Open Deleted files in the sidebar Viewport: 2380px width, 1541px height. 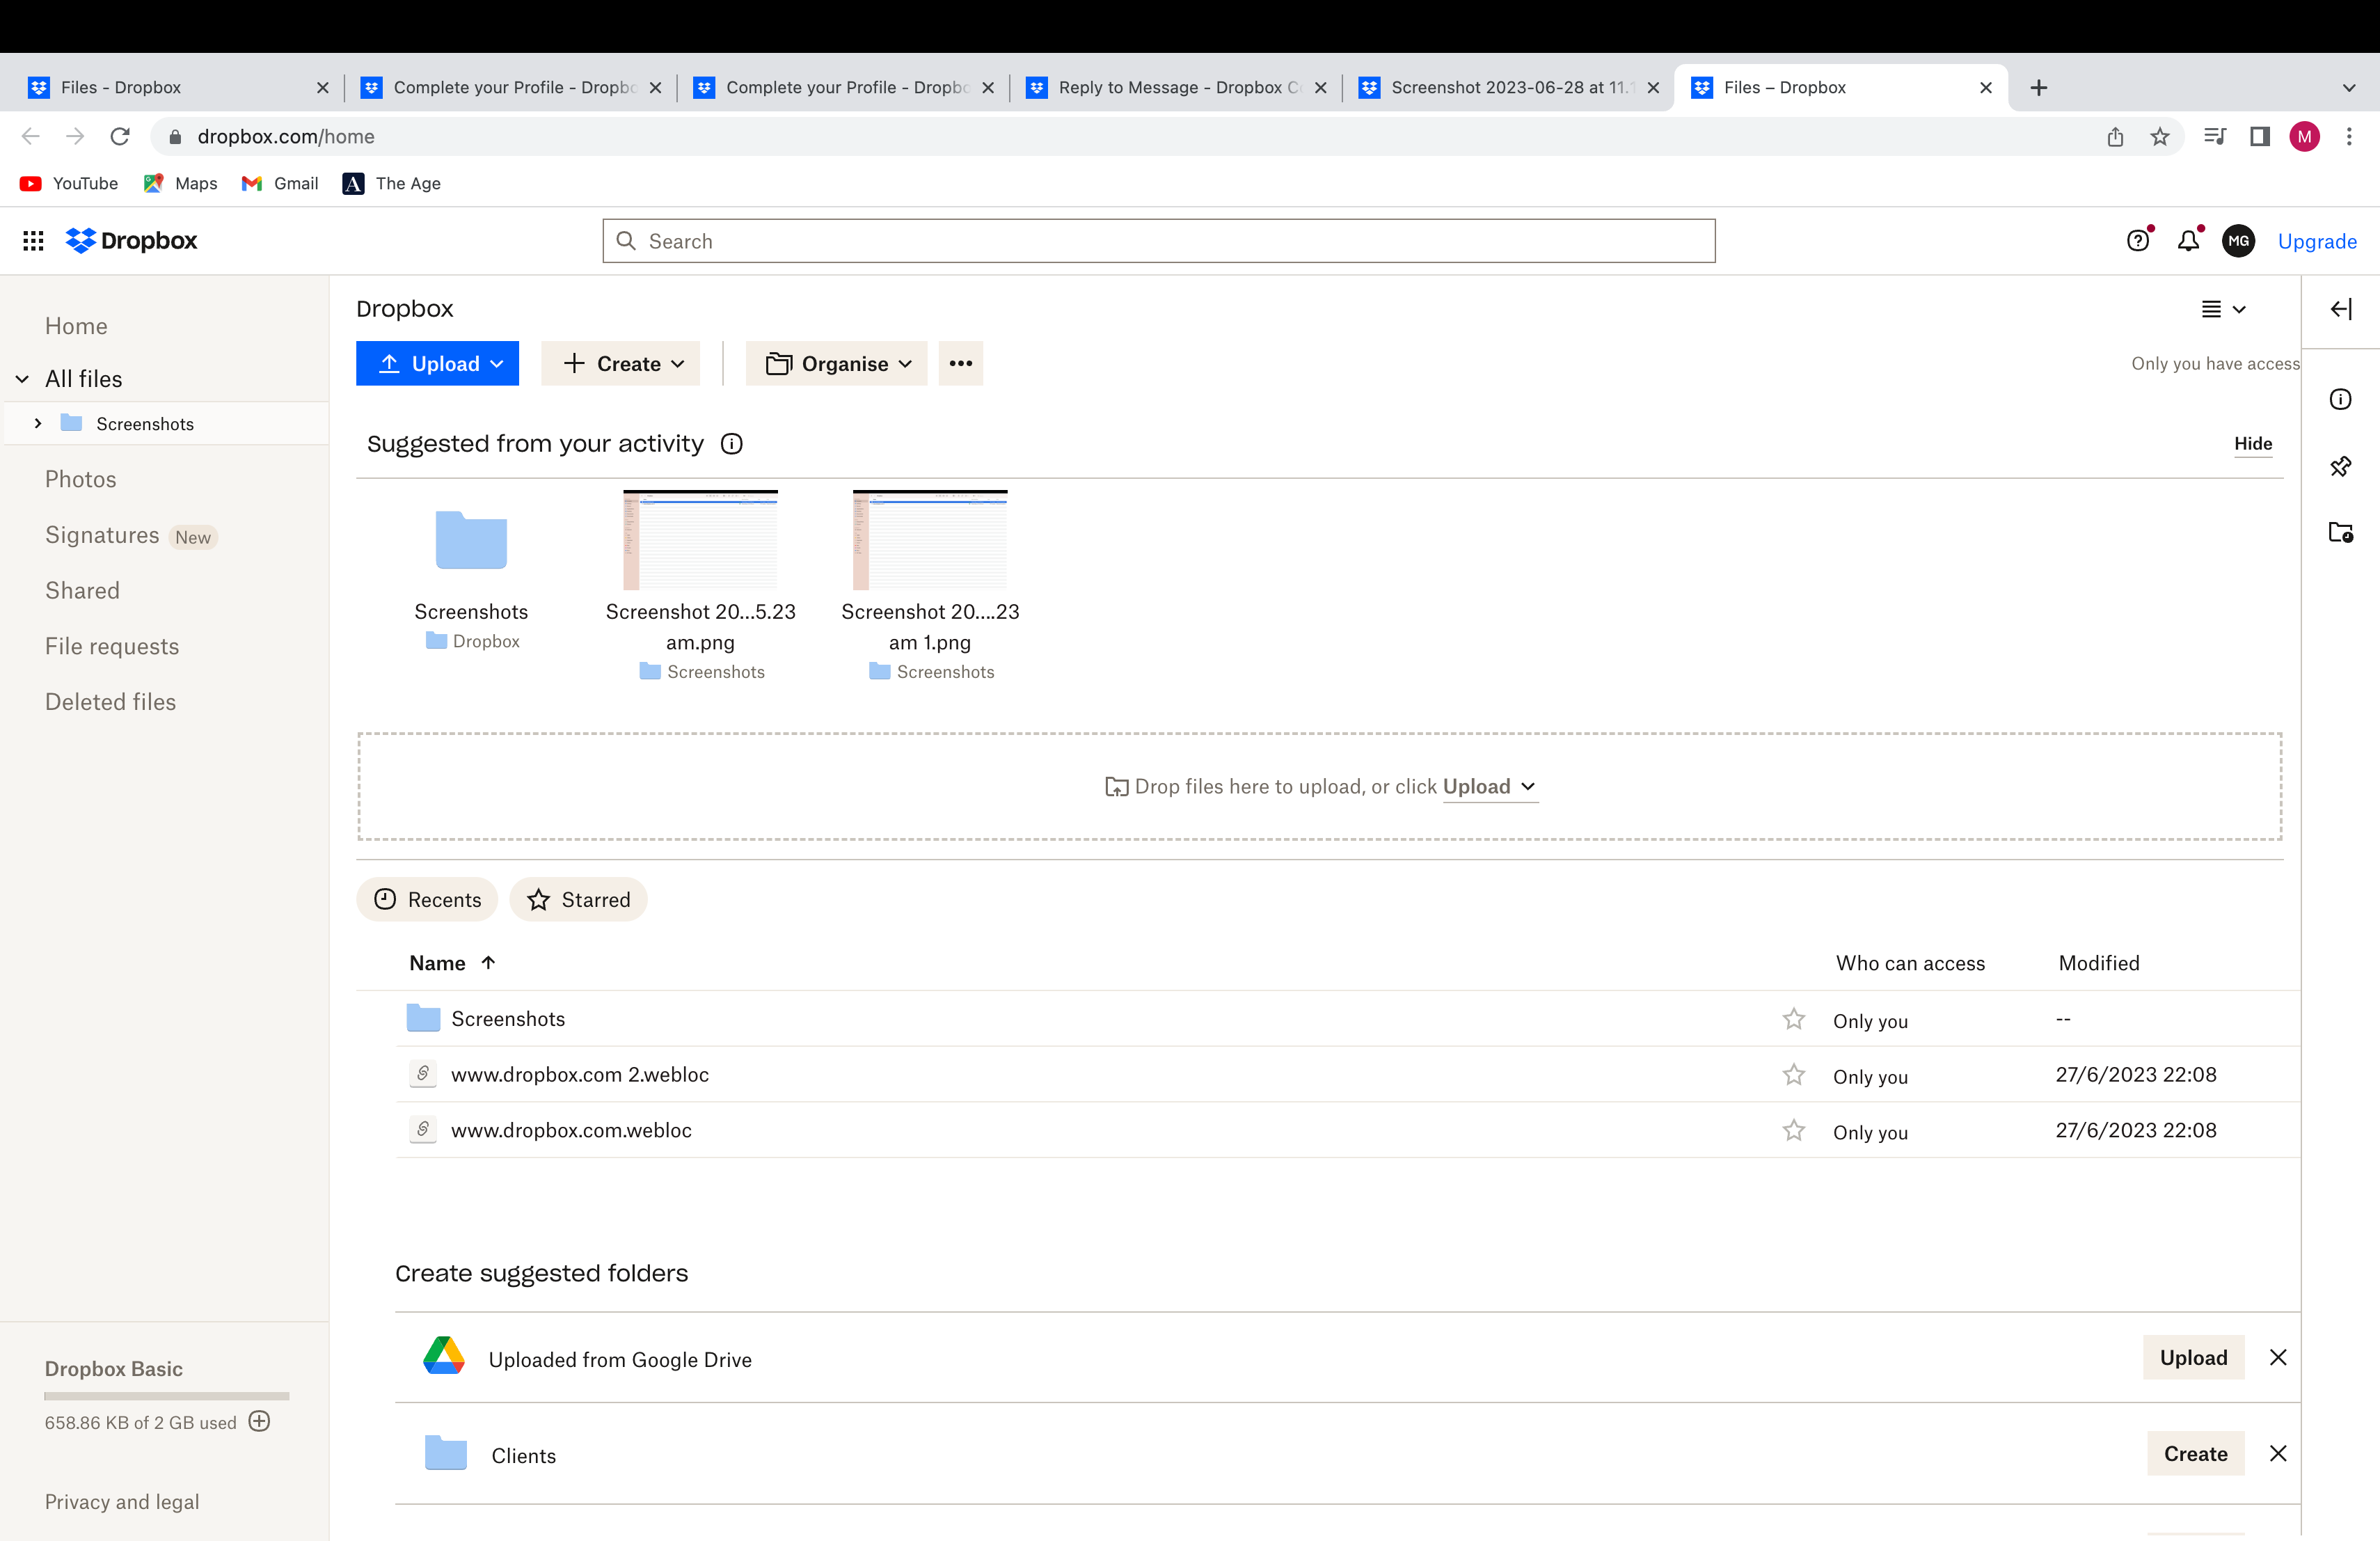click(110, 702)
